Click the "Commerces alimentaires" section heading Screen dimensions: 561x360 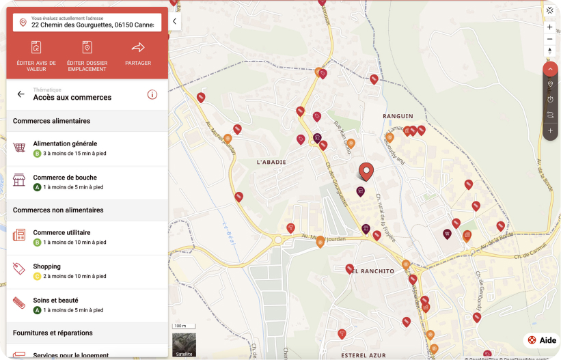[x=51, y=121]
